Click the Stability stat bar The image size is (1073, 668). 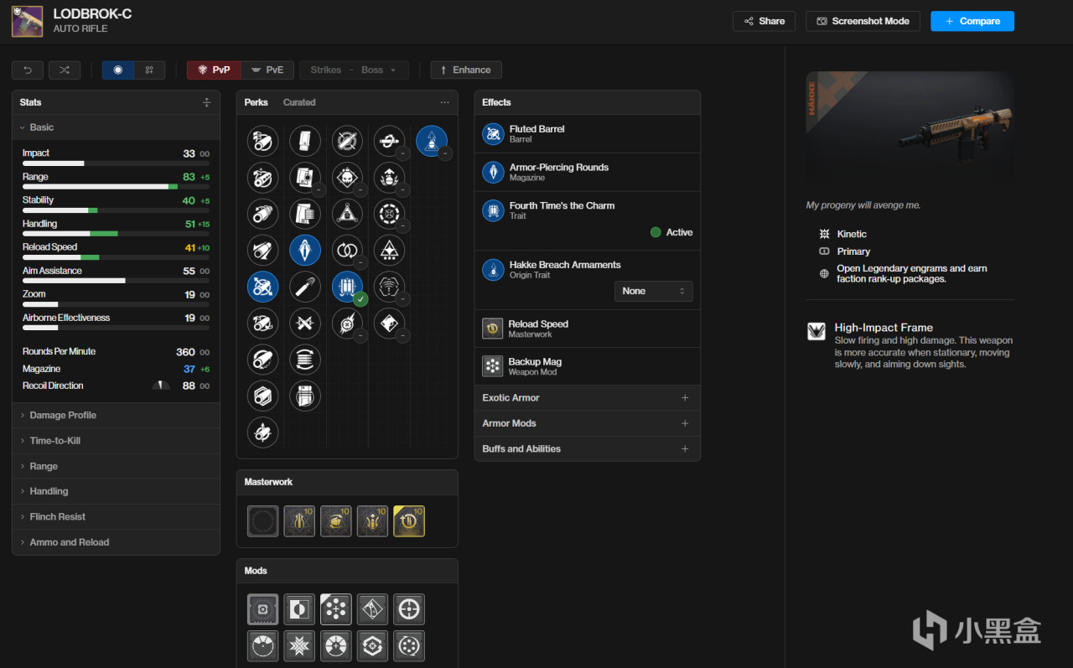tap(116, 210)
